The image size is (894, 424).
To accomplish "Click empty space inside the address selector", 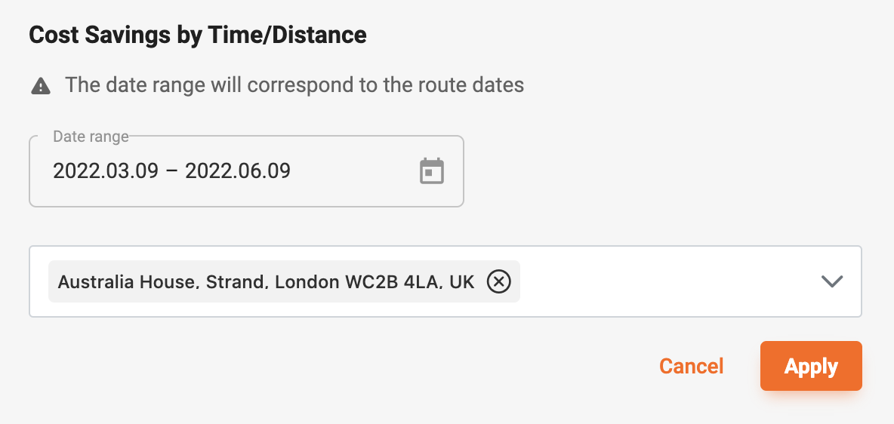I will pyautogui.click(x=667, y=281).
